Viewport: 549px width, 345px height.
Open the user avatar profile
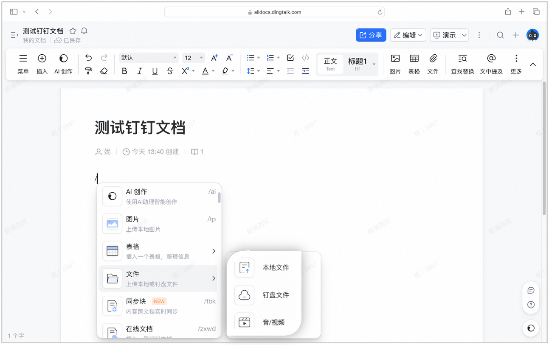(532, 35)
